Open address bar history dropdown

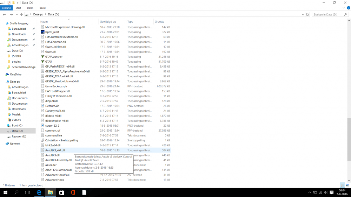(x=303, y=14)
